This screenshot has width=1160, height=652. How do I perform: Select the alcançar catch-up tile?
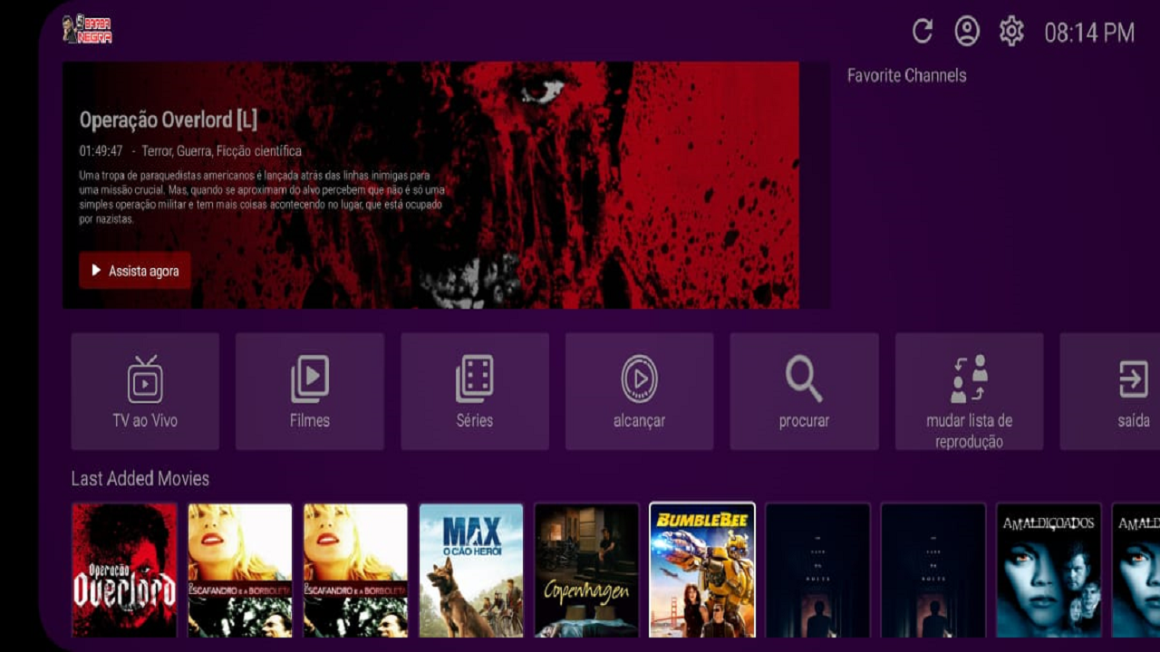click(x=640, y=391)
